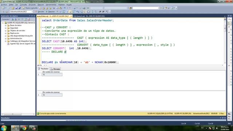The width and height of the screenshot is (233, 131).
Task: Click the Database Engine Query icon
Action: (x=40, y=8)
